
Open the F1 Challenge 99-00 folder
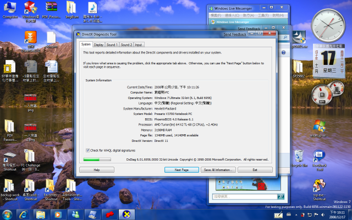click(31, 160)
